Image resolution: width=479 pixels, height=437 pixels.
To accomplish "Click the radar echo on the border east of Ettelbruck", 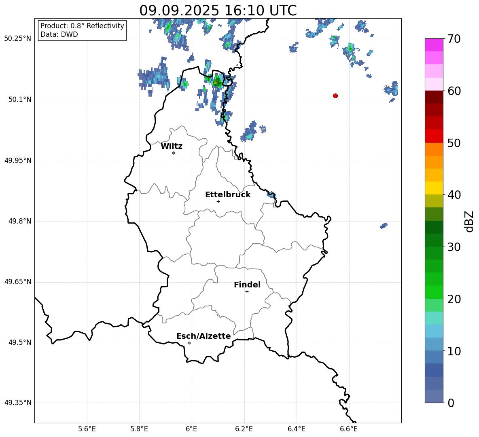I will point(271,195).
